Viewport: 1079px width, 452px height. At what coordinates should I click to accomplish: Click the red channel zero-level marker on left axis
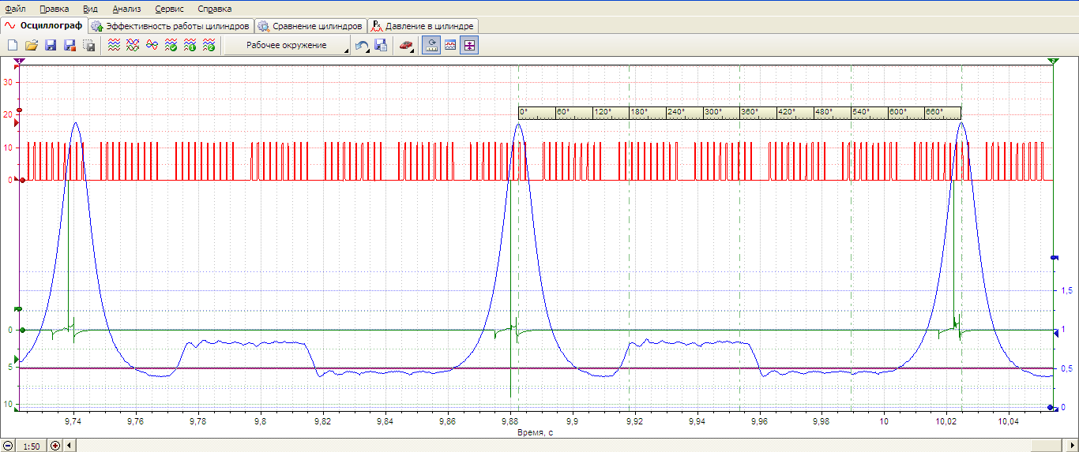tap(21, 180)
